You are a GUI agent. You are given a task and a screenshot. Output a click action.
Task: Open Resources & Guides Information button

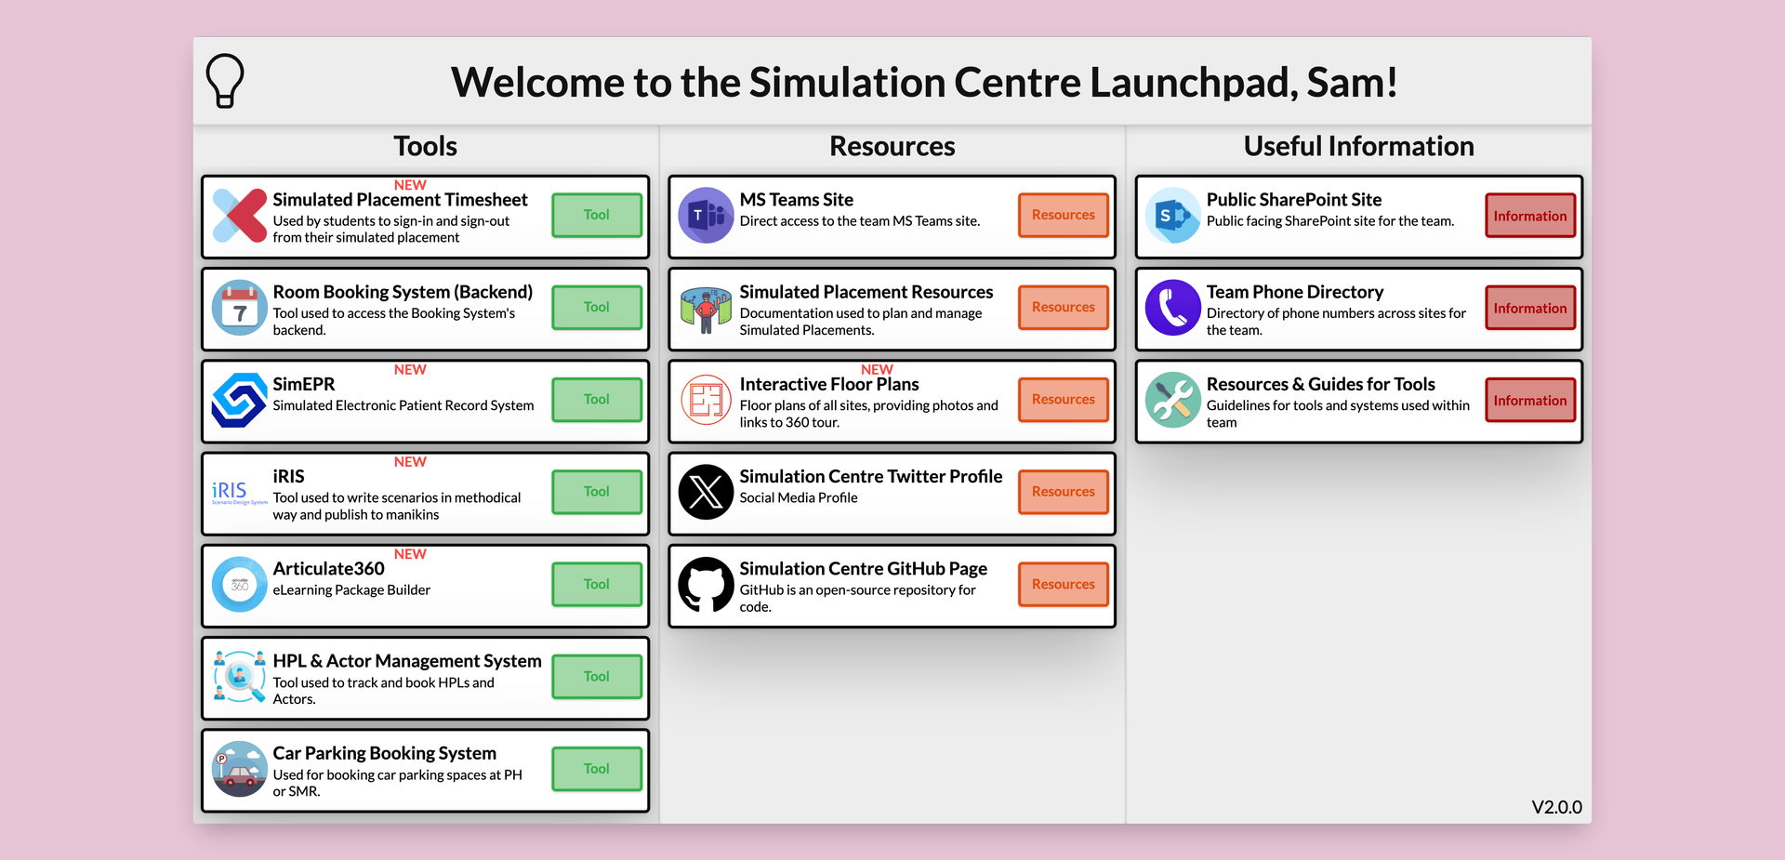tap(1530, 400)
